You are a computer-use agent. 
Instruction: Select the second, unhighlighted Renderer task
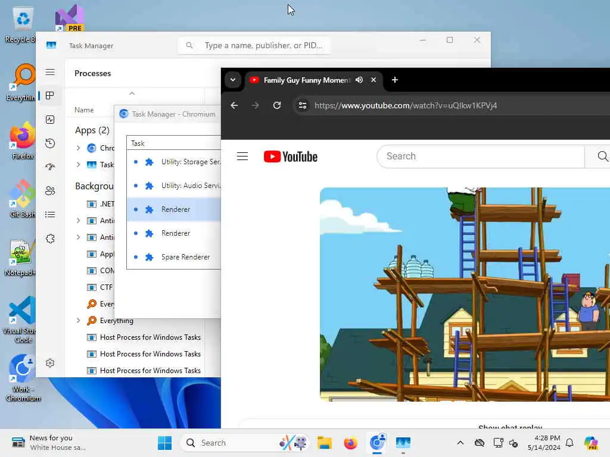click(174, 233)
